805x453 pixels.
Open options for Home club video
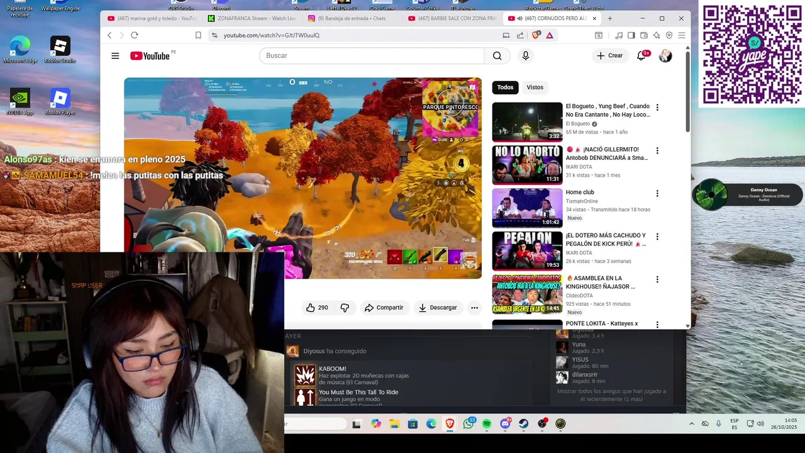657,194
